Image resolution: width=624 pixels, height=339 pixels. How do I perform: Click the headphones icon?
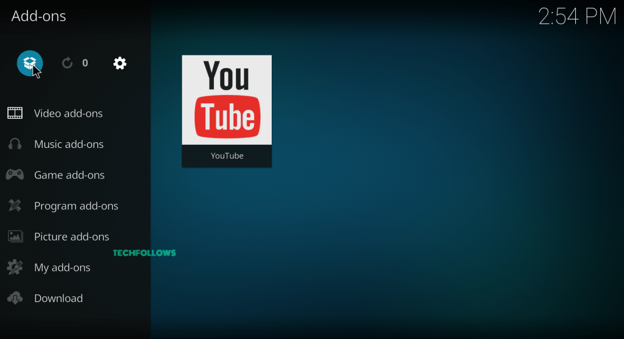tap(15, 144)
